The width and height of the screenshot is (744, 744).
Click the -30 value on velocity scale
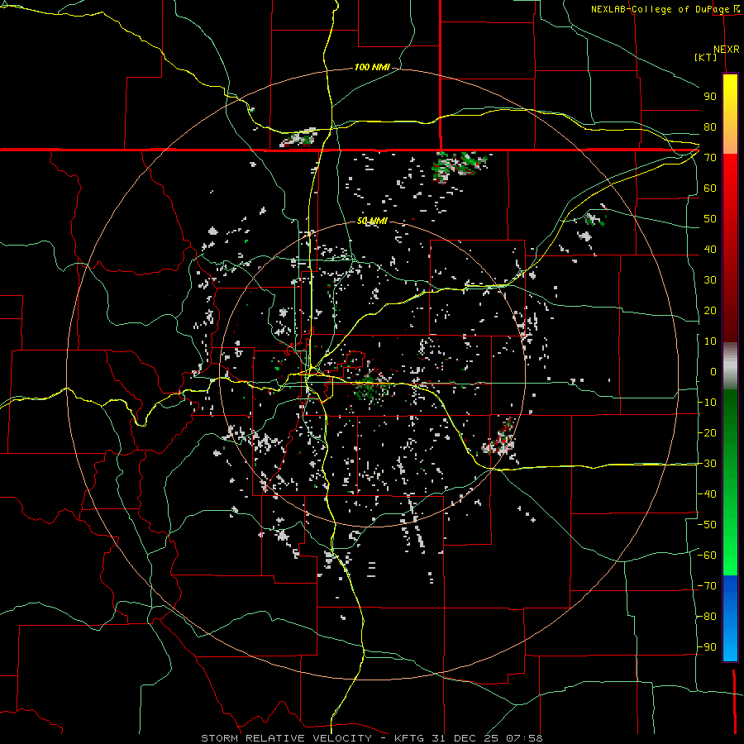[x=707, y=464]
